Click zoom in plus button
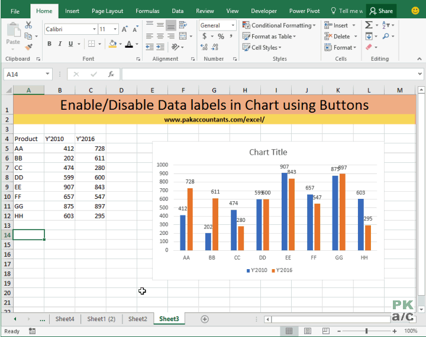426x337 pixels. (395, 331)
